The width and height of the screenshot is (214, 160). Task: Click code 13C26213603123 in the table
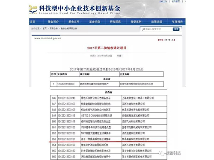click(x=66, y=133)
